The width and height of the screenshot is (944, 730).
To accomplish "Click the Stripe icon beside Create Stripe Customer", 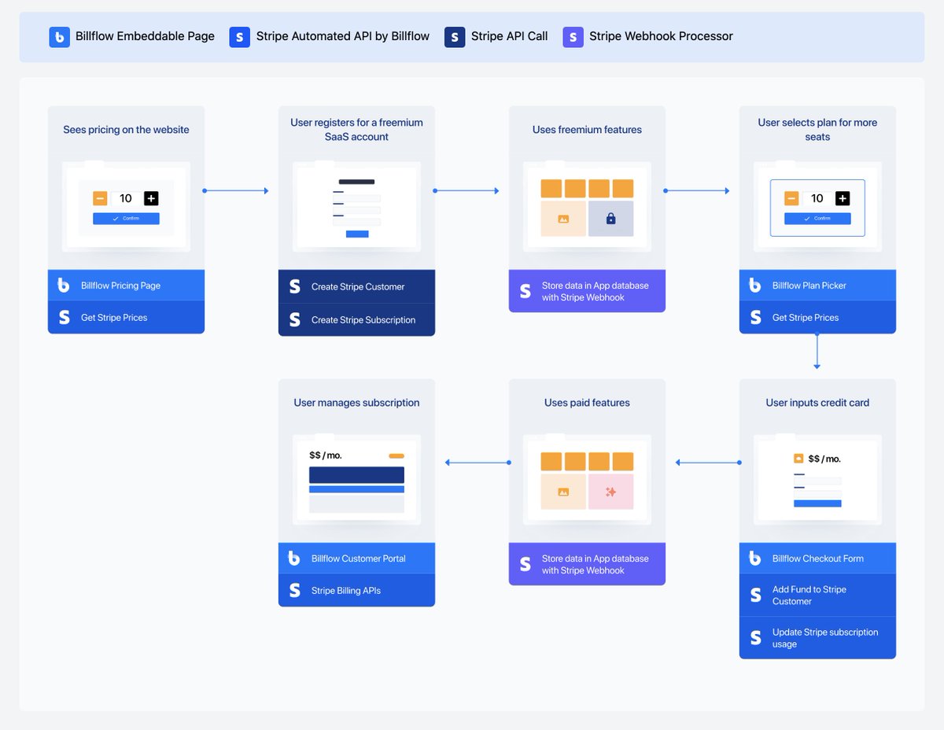I will point(295,286).
